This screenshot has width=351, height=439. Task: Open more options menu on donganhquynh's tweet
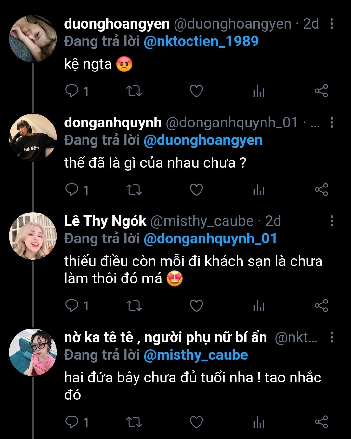tap(331, 123)
